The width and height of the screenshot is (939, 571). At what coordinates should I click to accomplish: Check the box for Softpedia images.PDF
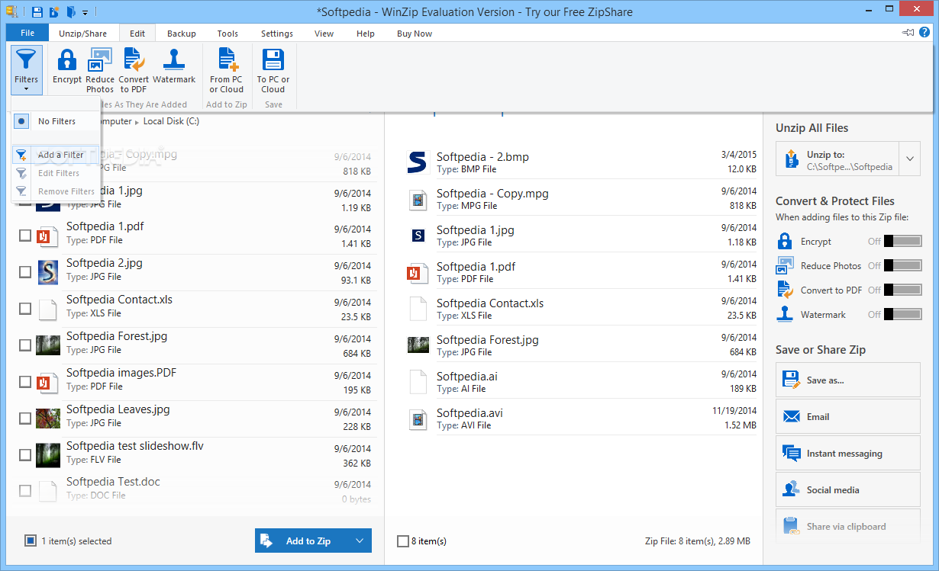pos(25,381)
